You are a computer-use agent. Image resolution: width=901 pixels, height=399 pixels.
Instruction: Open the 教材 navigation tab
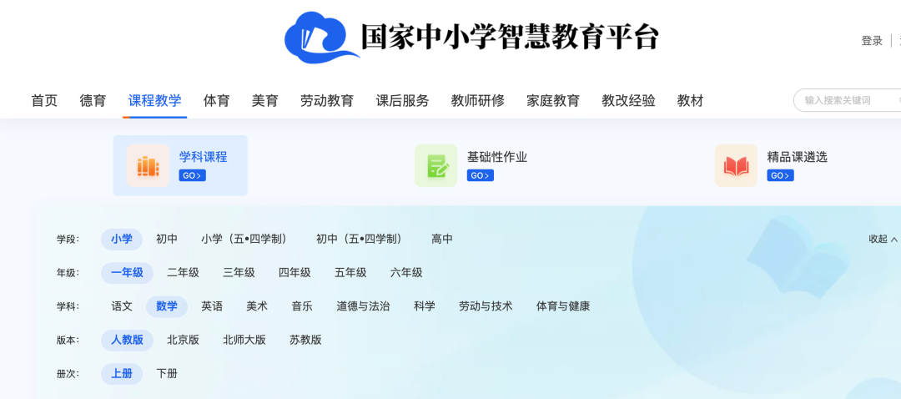pos(690,101)
